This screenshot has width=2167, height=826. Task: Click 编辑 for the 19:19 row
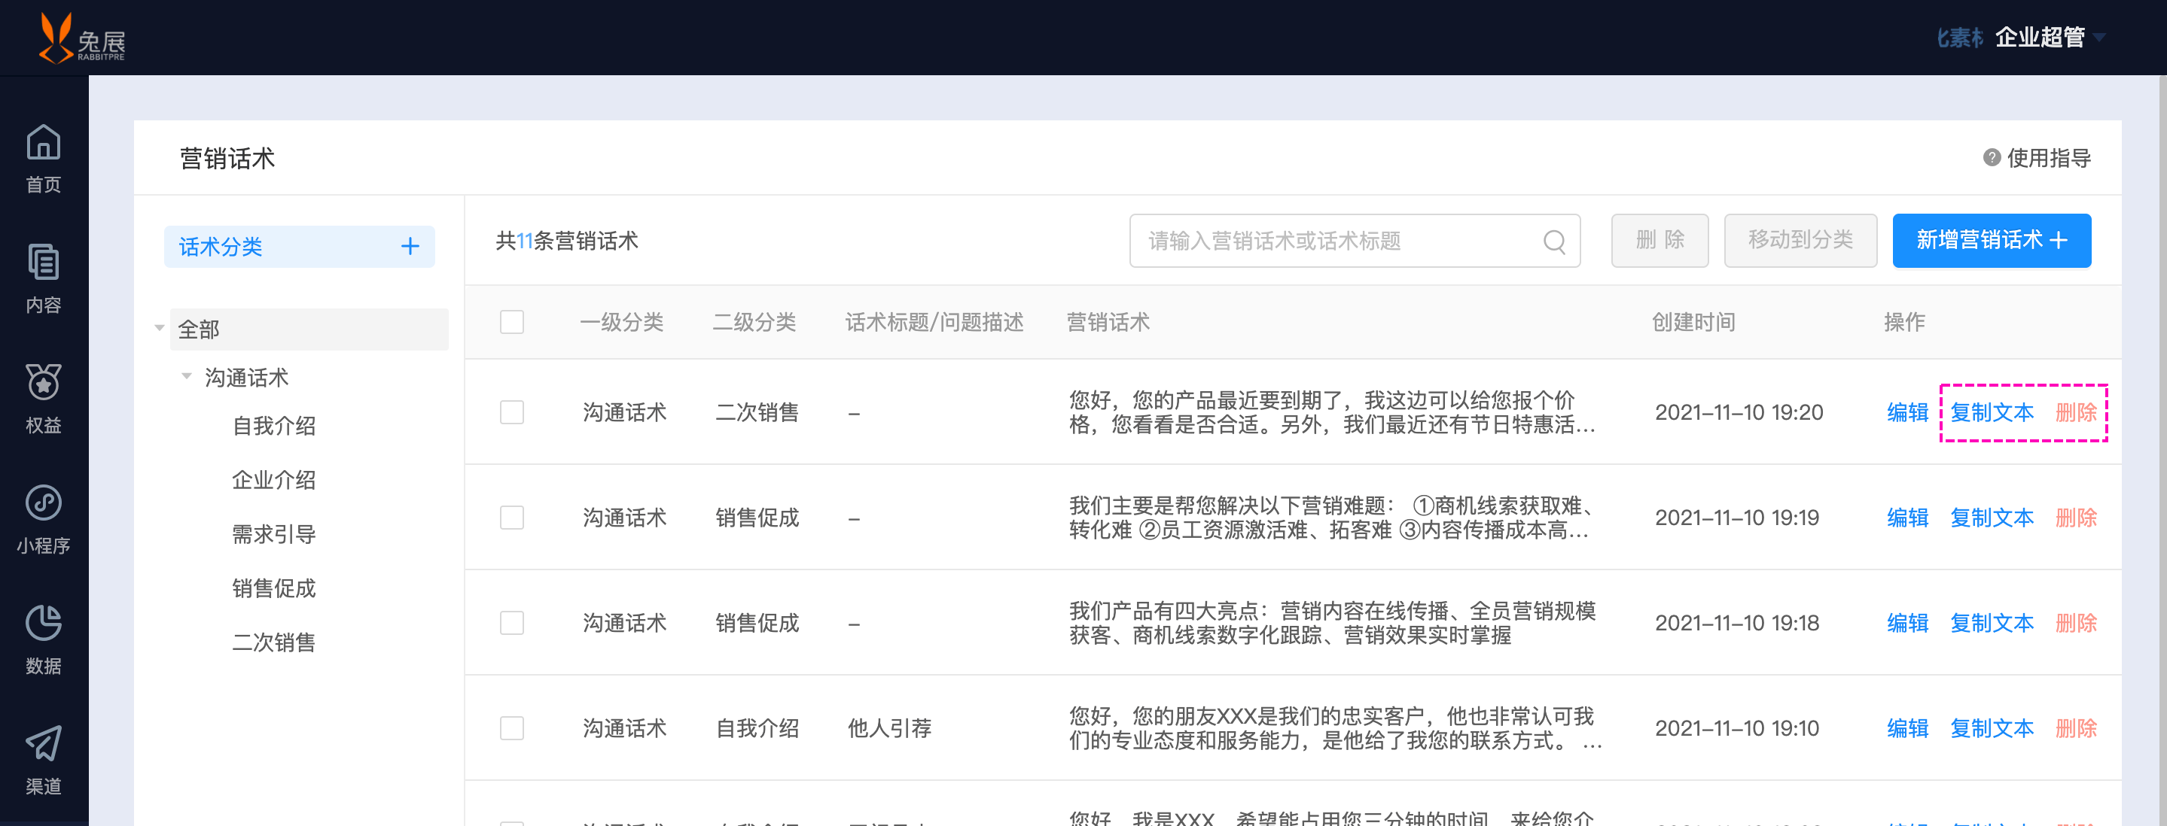click(x=1907, y=518)
